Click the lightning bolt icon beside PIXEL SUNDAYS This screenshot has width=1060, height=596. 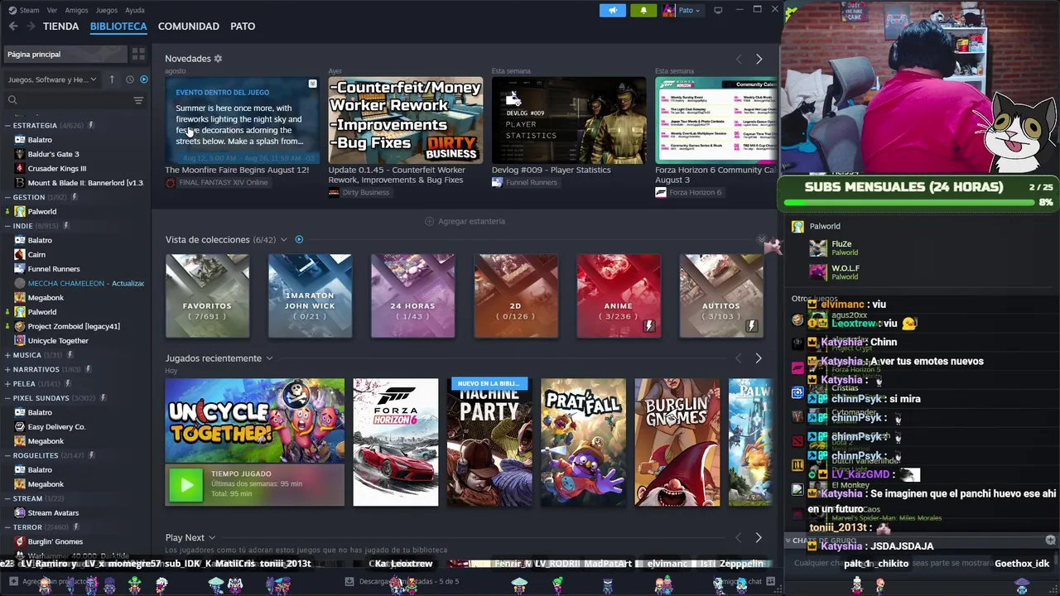104,398
